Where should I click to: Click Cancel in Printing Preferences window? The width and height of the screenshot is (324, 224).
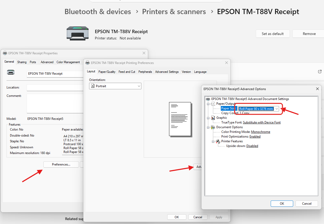click(198, 217)
